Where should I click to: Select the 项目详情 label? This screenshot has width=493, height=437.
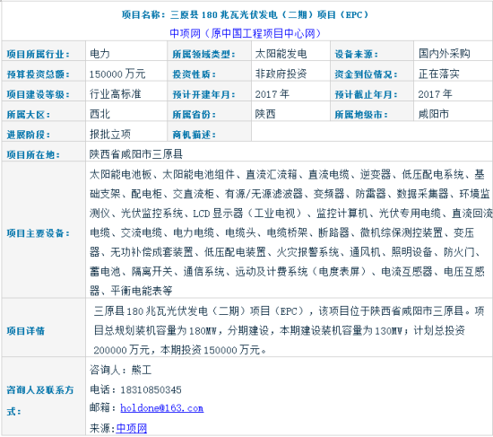(x=26, y=331)
